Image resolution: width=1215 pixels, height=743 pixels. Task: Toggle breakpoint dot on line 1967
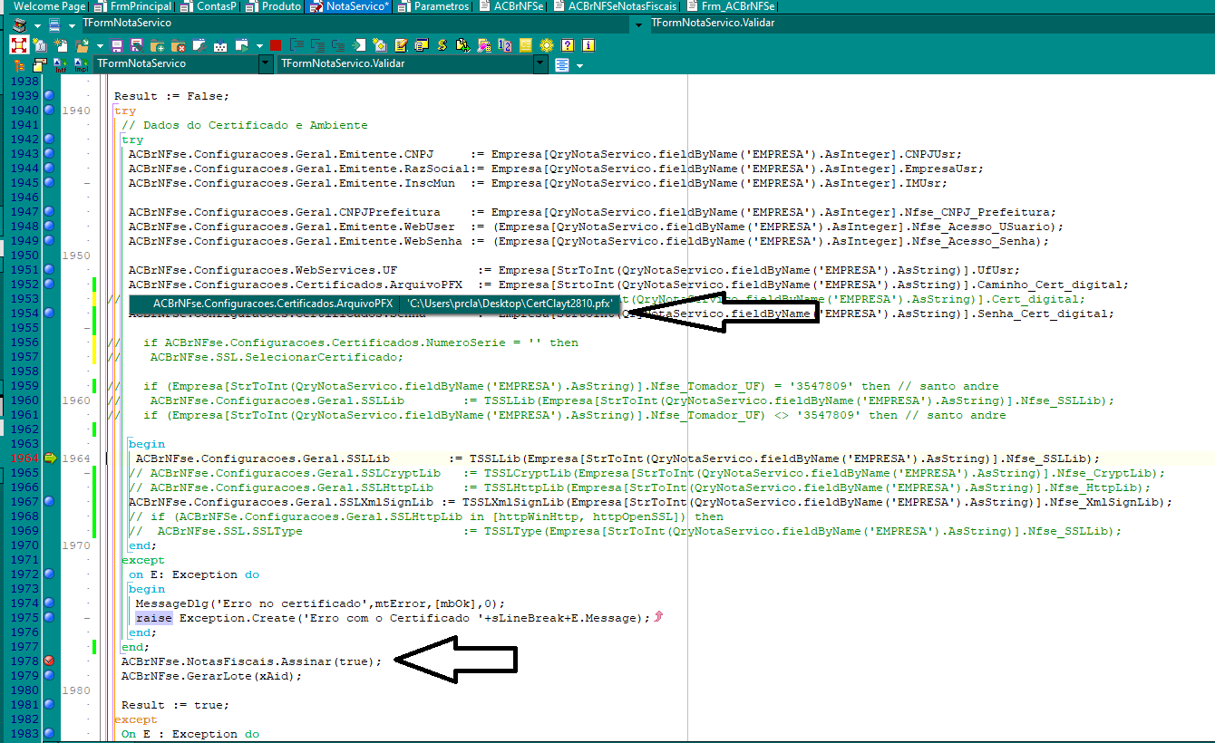[49, 502]
